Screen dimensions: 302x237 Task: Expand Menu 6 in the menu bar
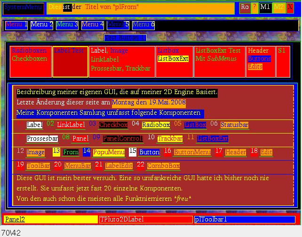coord(143,24)
